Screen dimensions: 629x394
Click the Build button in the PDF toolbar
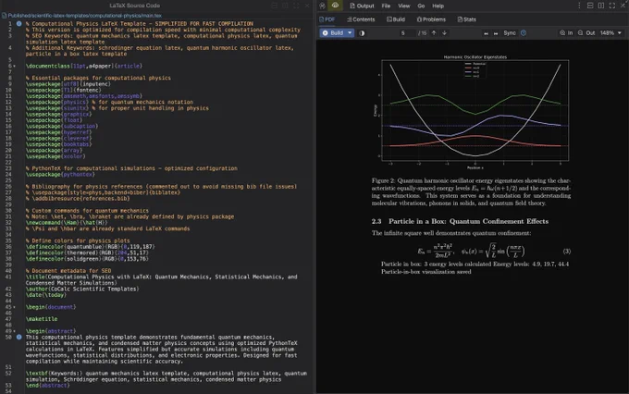tap(333, 33)
